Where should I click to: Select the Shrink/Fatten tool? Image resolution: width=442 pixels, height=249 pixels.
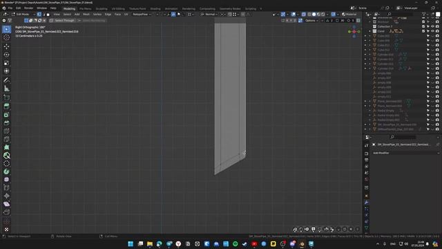(6, 196)
